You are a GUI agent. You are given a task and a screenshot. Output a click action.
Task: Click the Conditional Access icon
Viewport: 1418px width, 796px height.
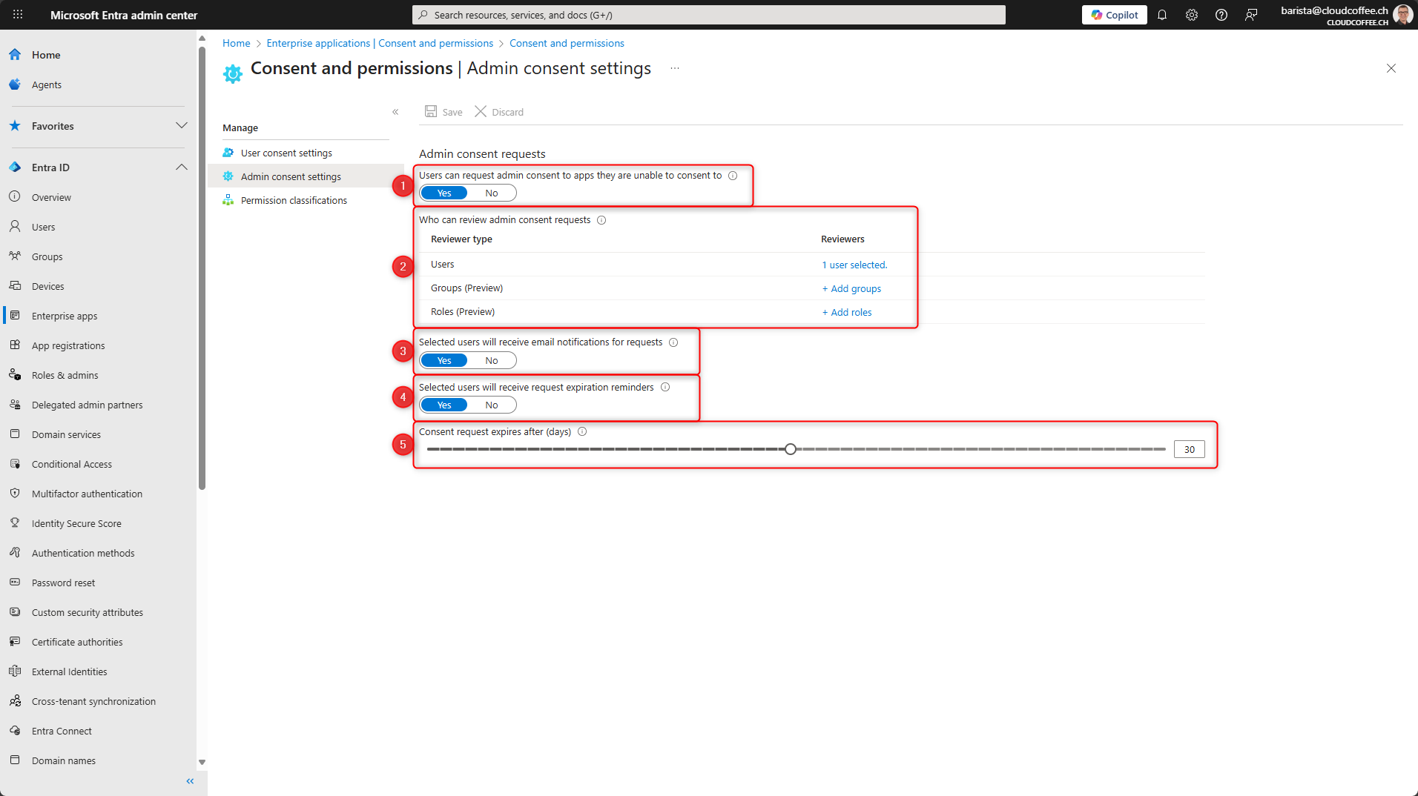[x=15, y=464]
